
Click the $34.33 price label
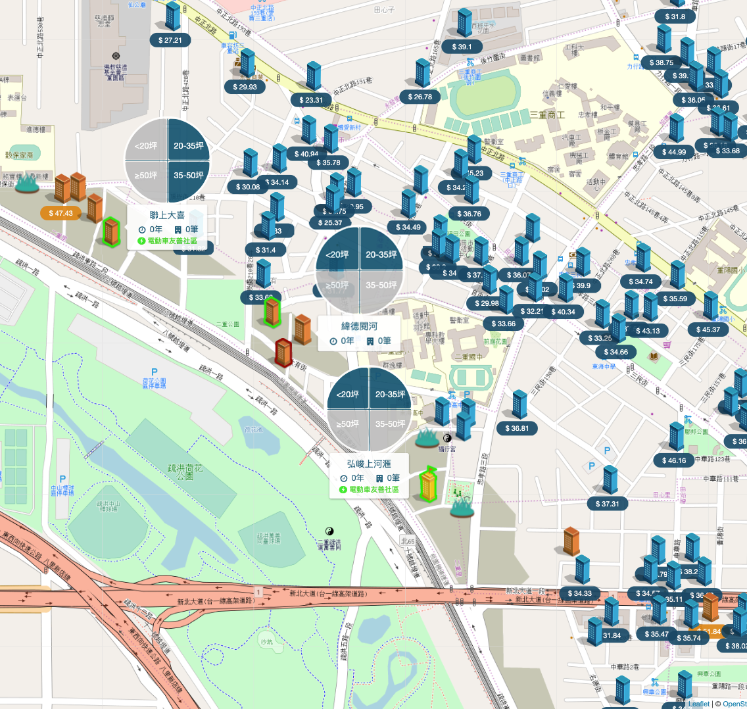pyautogui.click(x=580, y=593)
